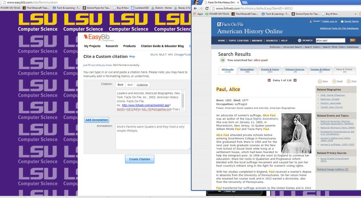Toggle Italic formatting for citation
The image size is (361, 198).
[130, 85]
